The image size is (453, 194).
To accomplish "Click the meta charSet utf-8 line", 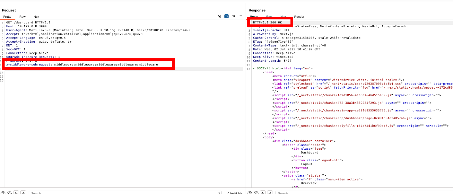I will point(294,76).
